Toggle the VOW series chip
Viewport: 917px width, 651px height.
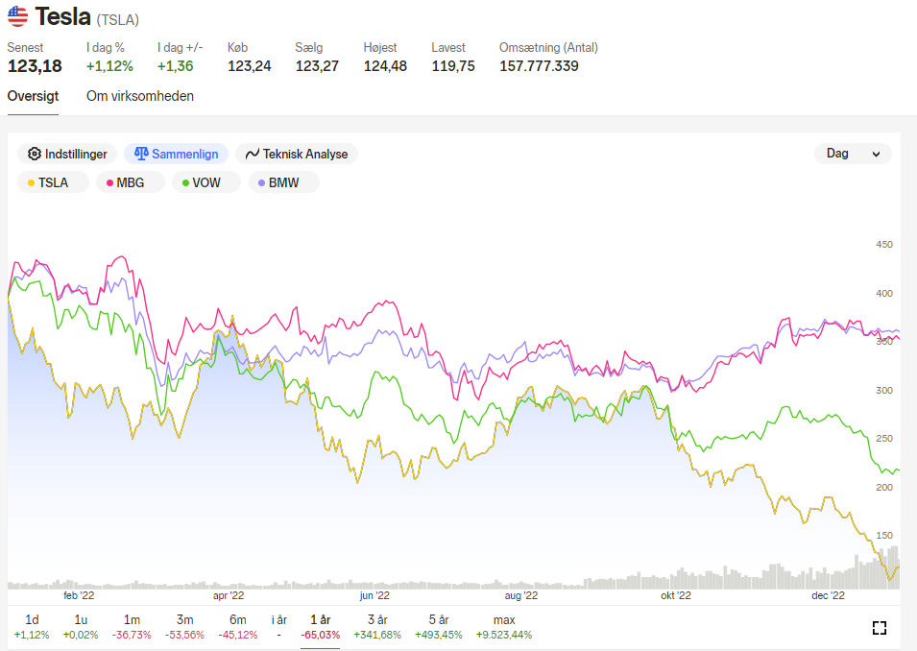tap(205, 182)
